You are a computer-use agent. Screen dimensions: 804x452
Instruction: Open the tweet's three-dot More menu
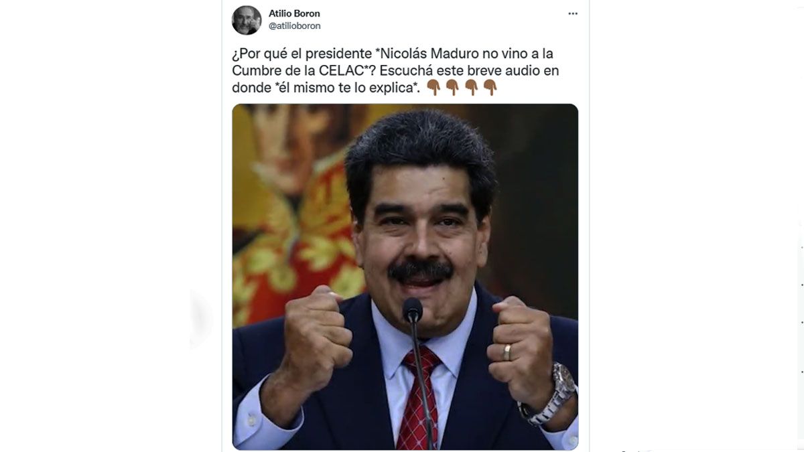tap(573, 13)
